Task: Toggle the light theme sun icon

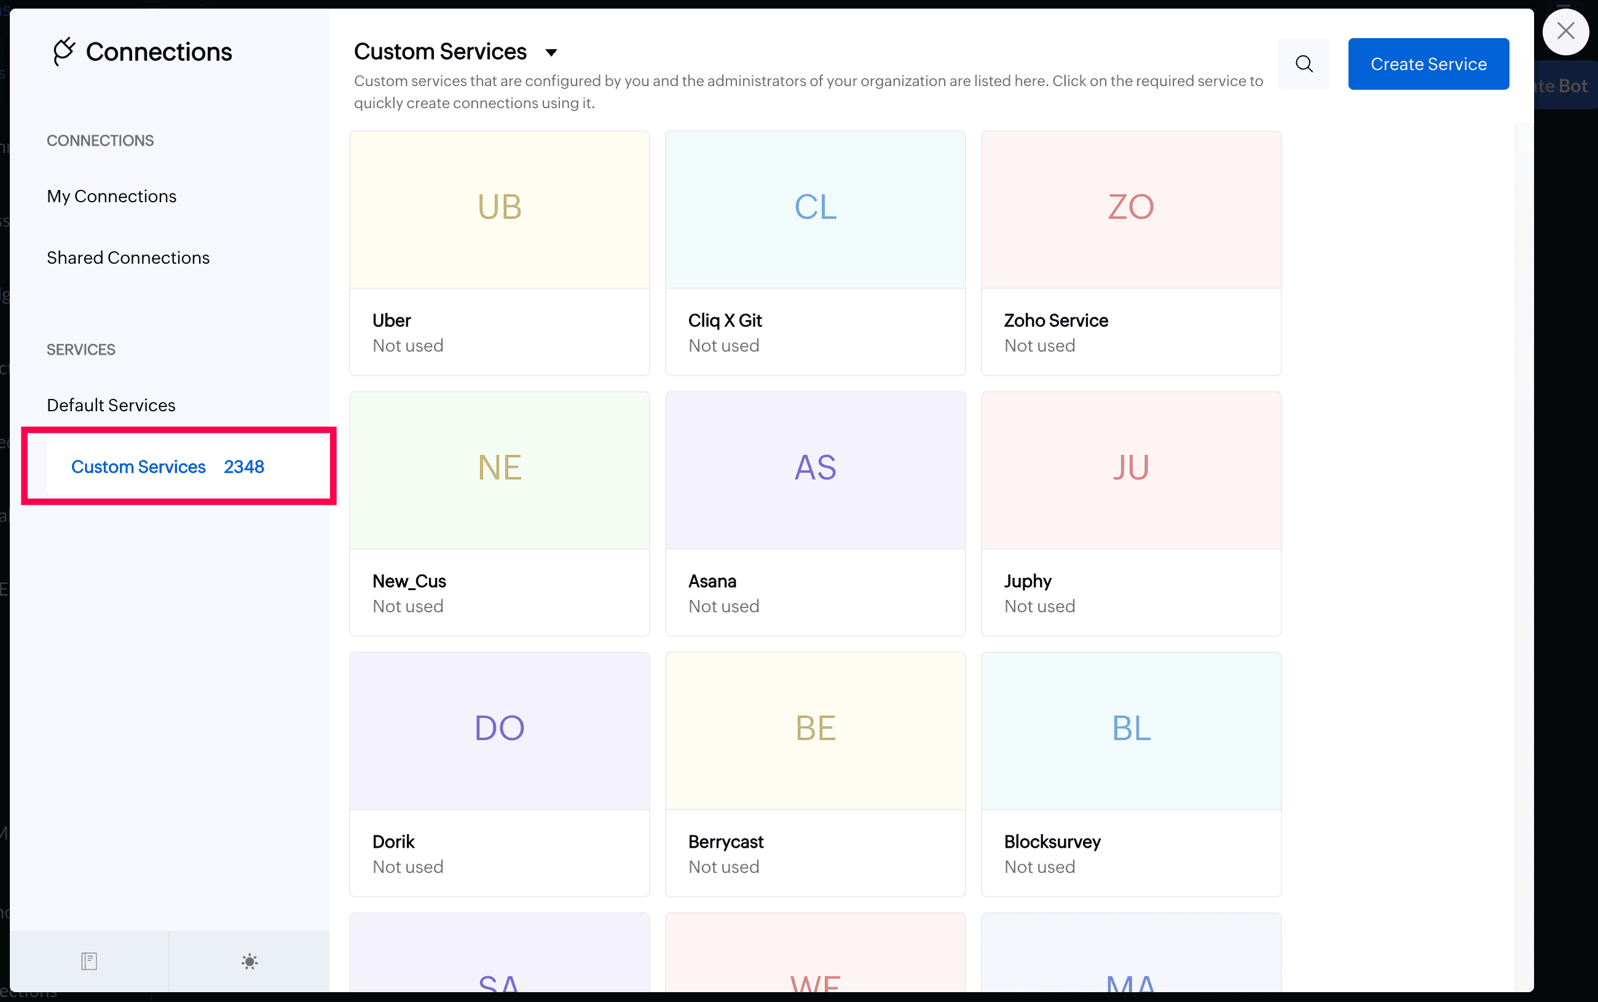Action: (x=249, y=961)
